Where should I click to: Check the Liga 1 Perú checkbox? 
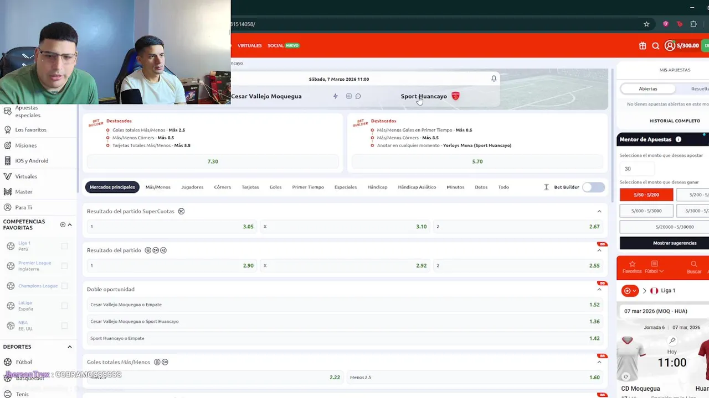pyautogui.click(x=65, y=246)
